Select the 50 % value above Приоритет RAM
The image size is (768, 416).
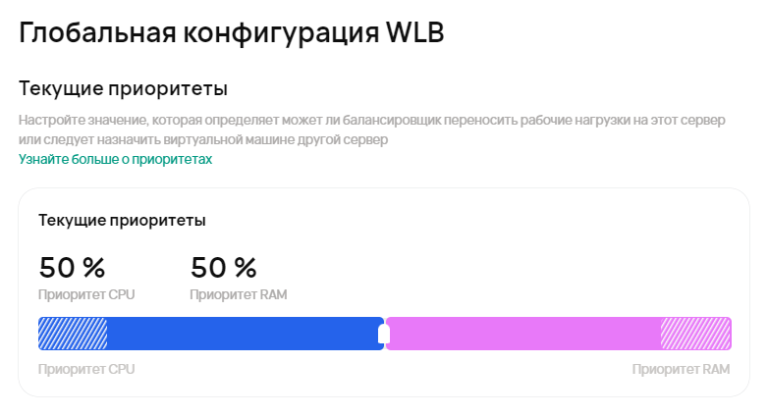224,267
